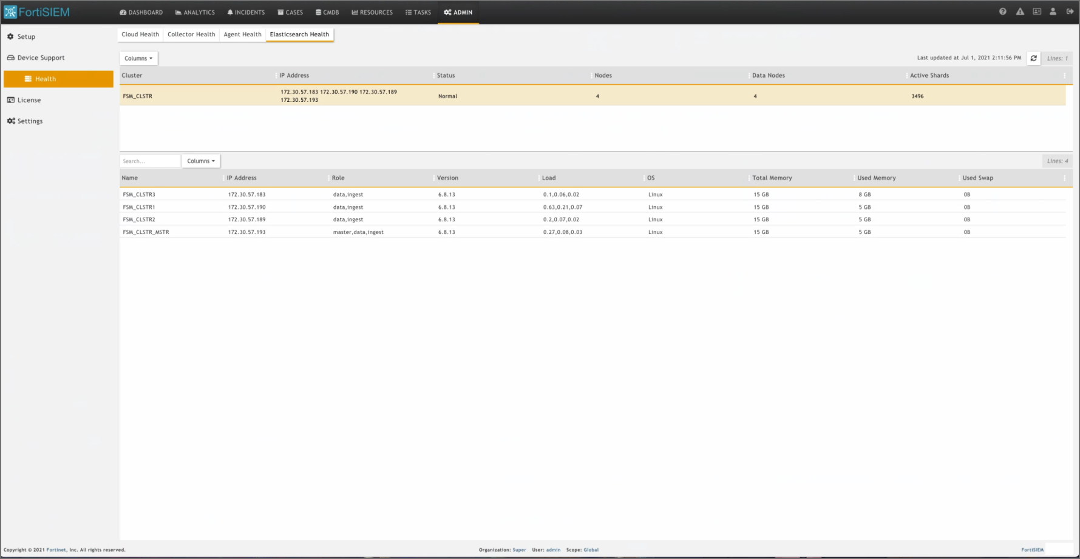Open the Resources section
The image size is (1080, 559).
[372, 12]
